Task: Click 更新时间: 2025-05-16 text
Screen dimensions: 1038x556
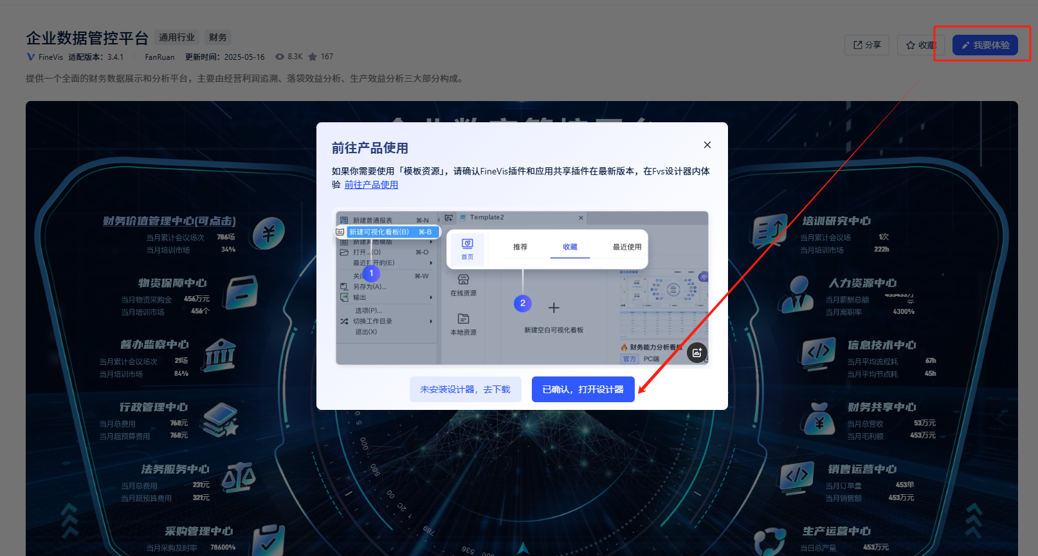Action: tap(225, 57)
